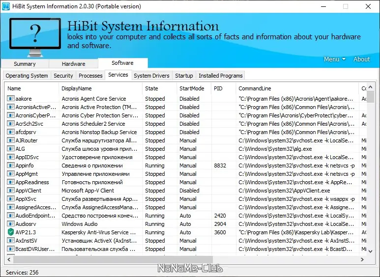Select the Disabled start mode of AppVClient

[x=189, y=191]
